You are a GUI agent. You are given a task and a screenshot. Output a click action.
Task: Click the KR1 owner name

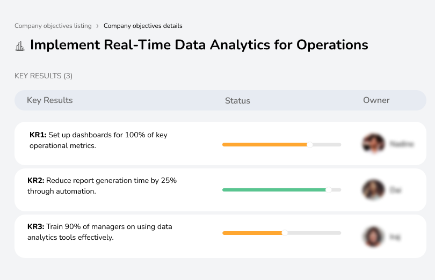click(x=402, y=144)
